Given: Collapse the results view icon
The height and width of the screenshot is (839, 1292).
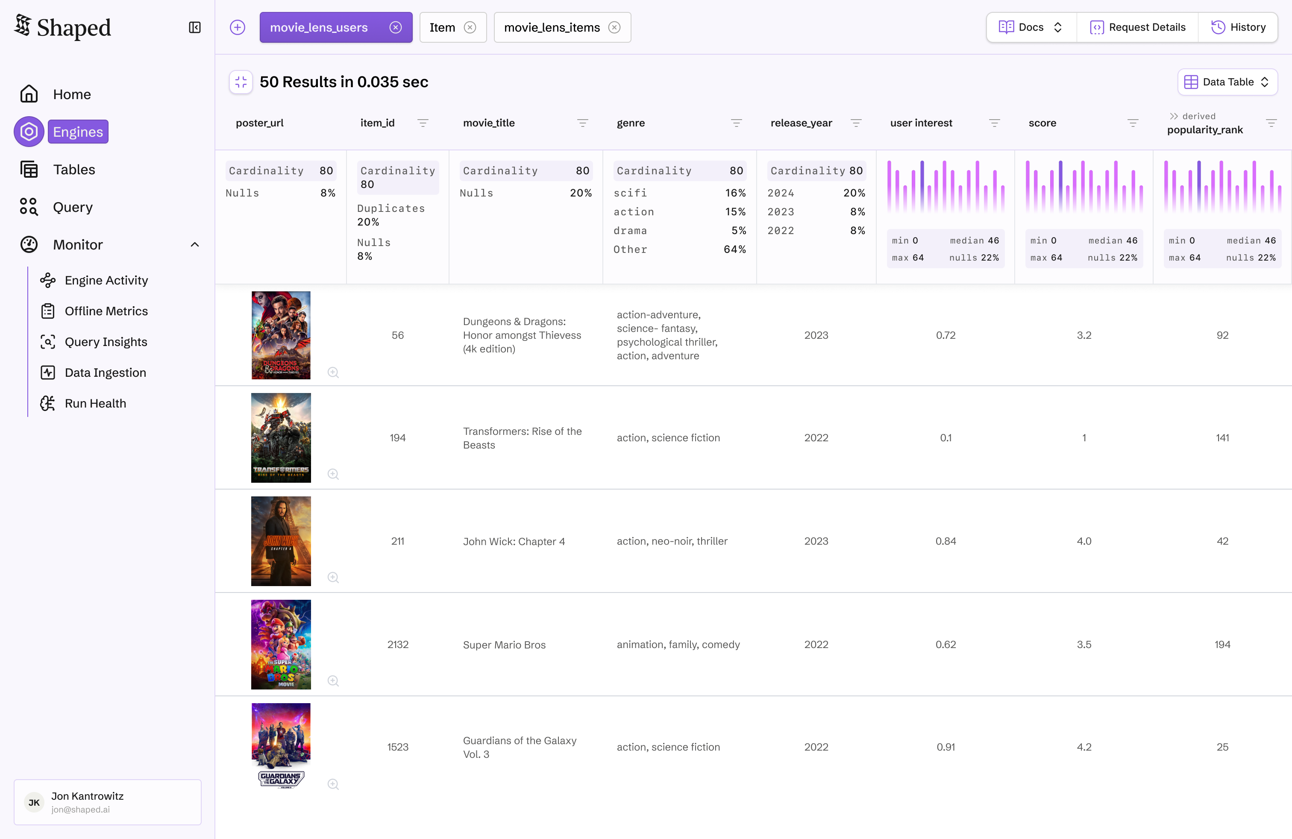Looking at the screenshot, I should point(241,82).
